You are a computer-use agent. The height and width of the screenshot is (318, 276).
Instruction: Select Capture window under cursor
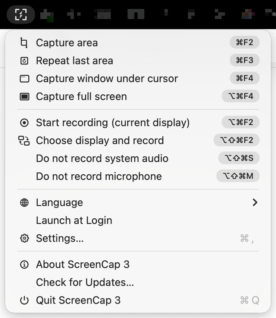pyautogui.click(x=138, y=78)
